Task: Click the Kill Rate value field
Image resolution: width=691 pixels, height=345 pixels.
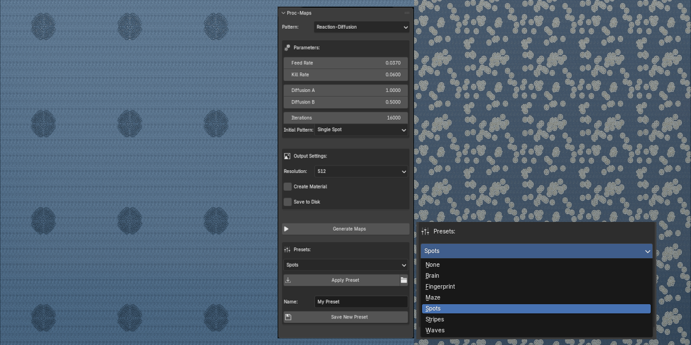Action: [x=345, y=75]
